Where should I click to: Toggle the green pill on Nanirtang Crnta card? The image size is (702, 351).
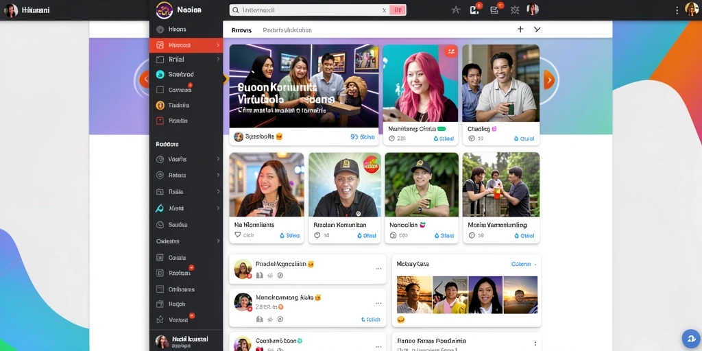(x=441, y=129)
